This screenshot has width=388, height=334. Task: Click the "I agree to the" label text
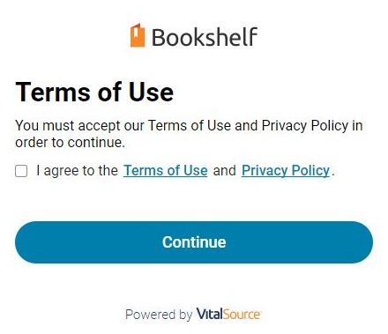click(77, 171)
